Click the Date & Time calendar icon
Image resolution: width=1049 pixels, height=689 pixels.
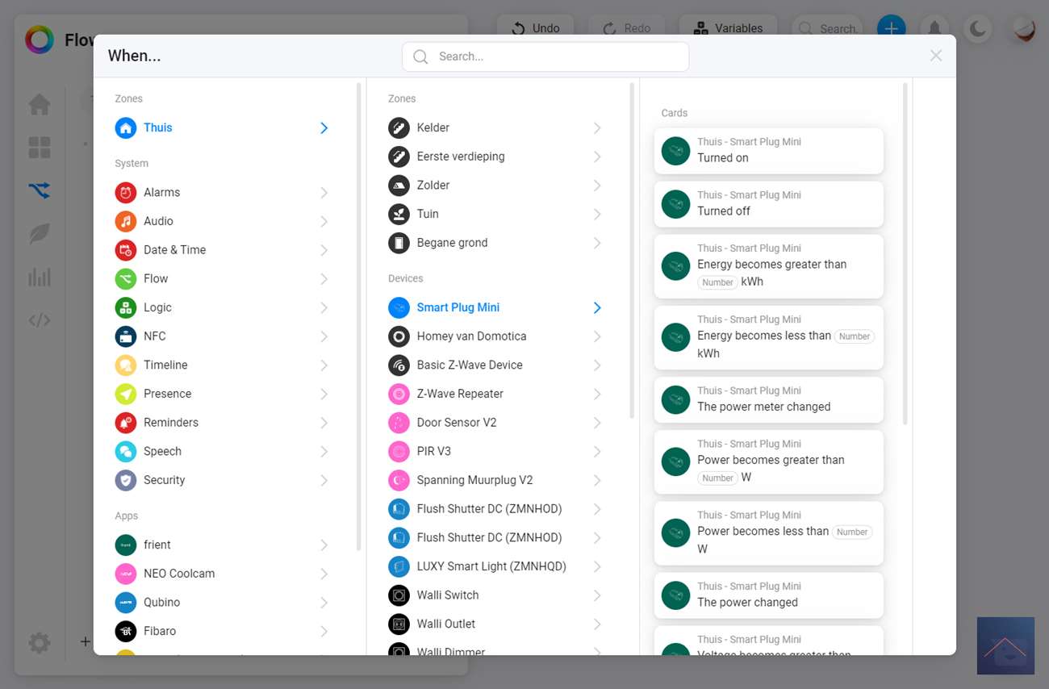click(125, 250)
